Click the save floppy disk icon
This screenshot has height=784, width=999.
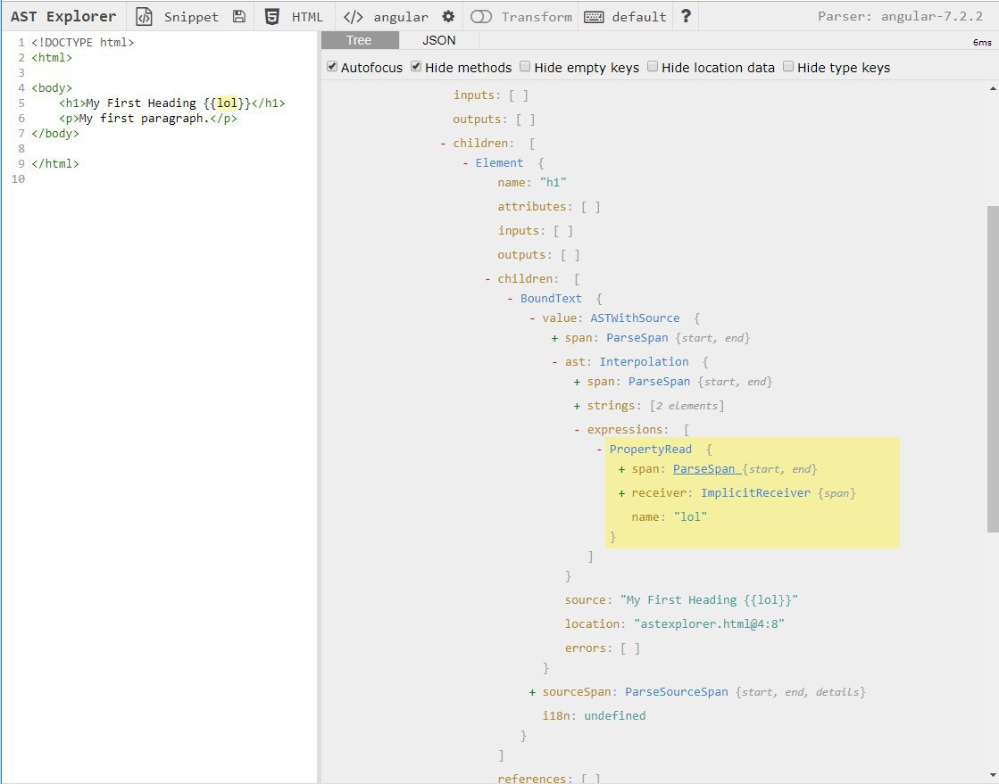(238, 17)
